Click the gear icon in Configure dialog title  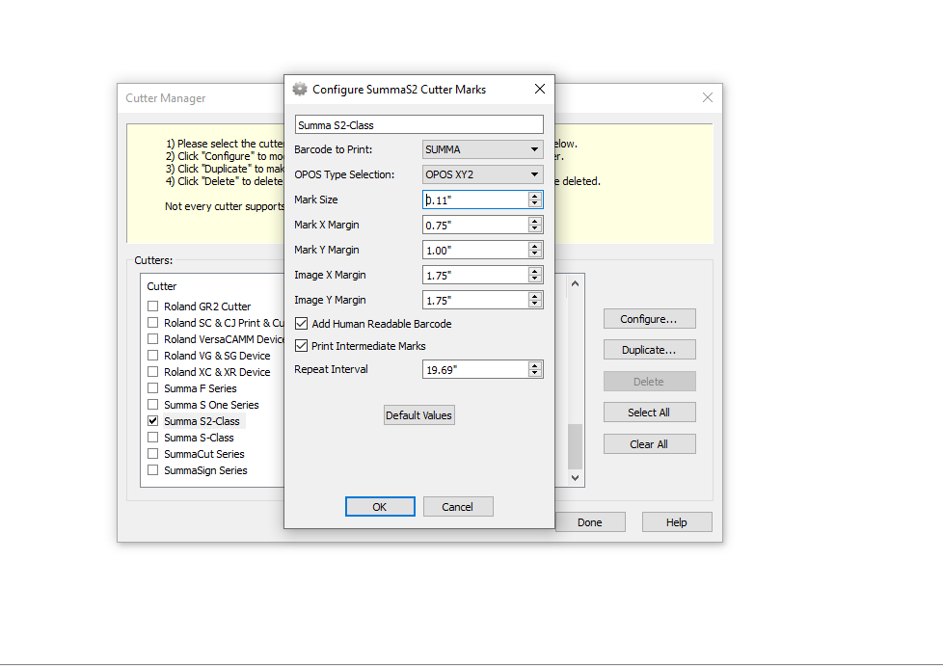tap(300, 89)
